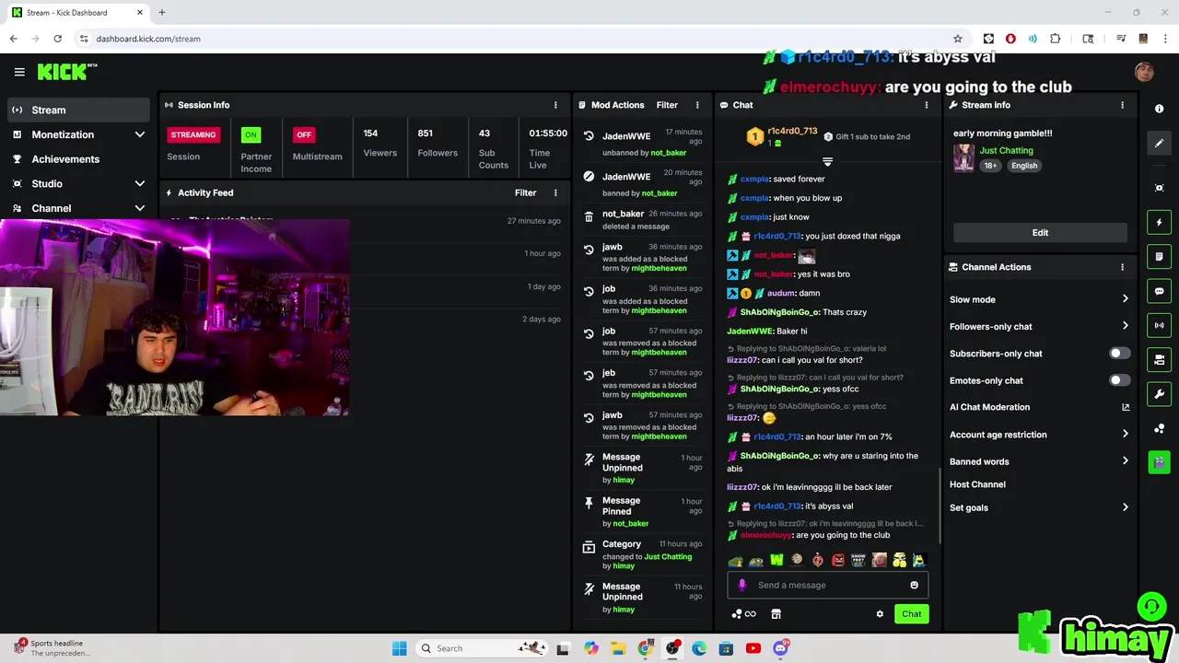Screen dimensions: 1179x663
Task: Open Windows Start menu
Action: [399, 648]
